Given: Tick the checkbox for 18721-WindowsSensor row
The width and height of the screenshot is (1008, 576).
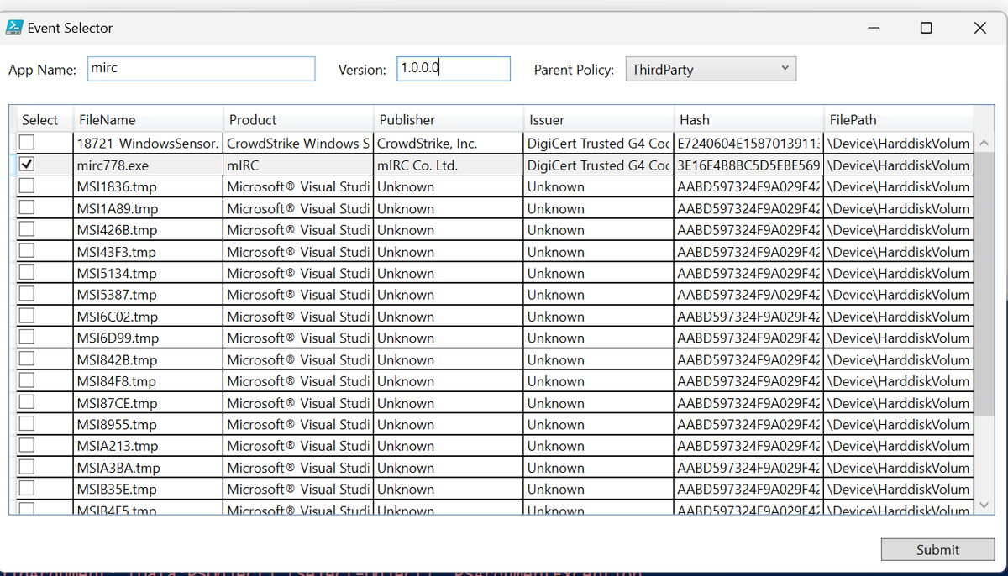Looking at the screenshot, I should 27,143.
